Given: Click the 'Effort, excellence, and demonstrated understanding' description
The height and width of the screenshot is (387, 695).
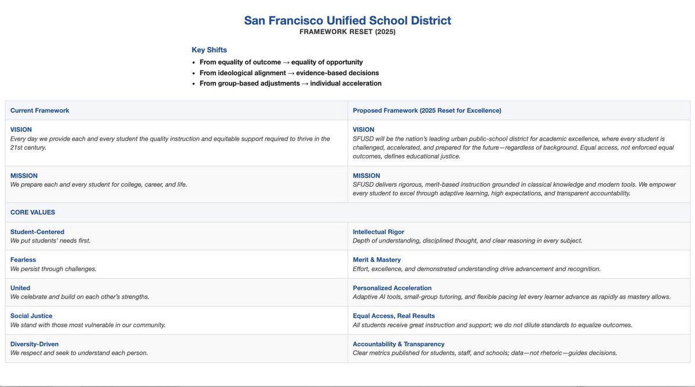Looking at the screenshot, I should (x=477, y=269).
